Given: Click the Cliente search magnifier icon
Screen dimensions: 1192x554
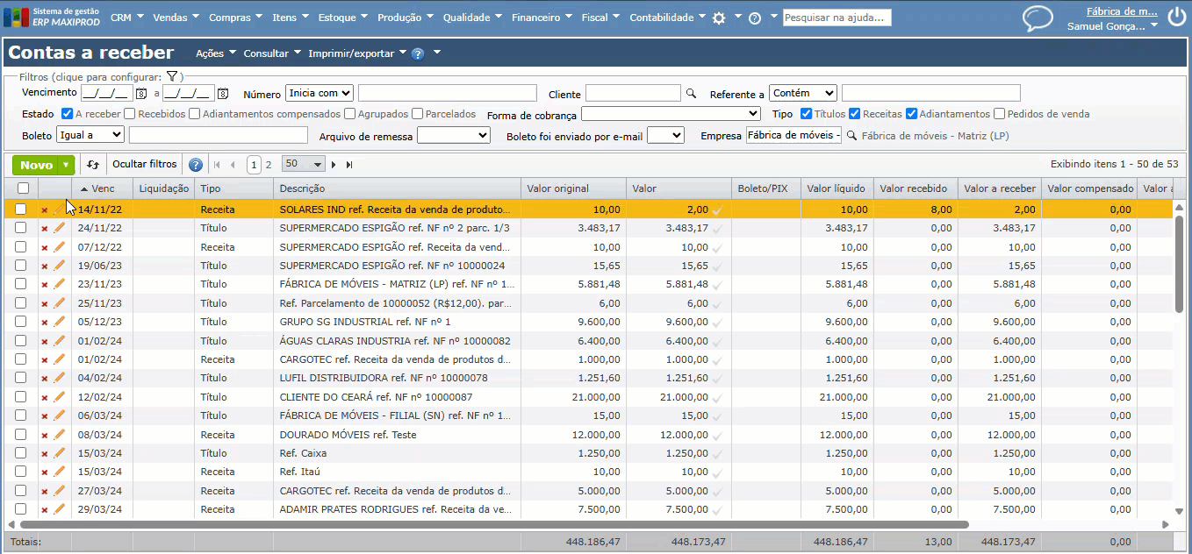Looking at the screenshot, I should click(x=691, y=93).
